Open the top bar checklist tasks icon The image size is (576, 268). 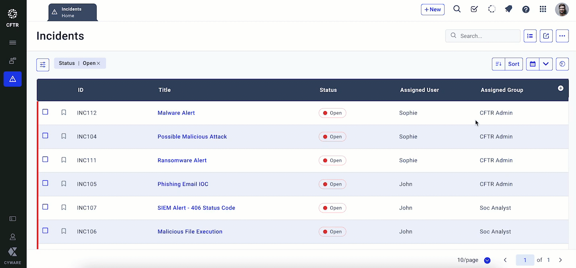coord(474,9)
